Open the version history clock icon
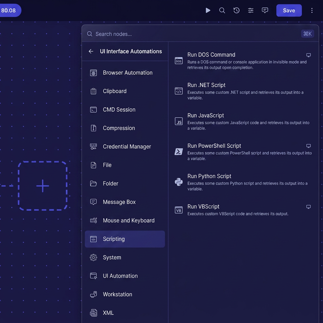 click(x=236, y=10)
